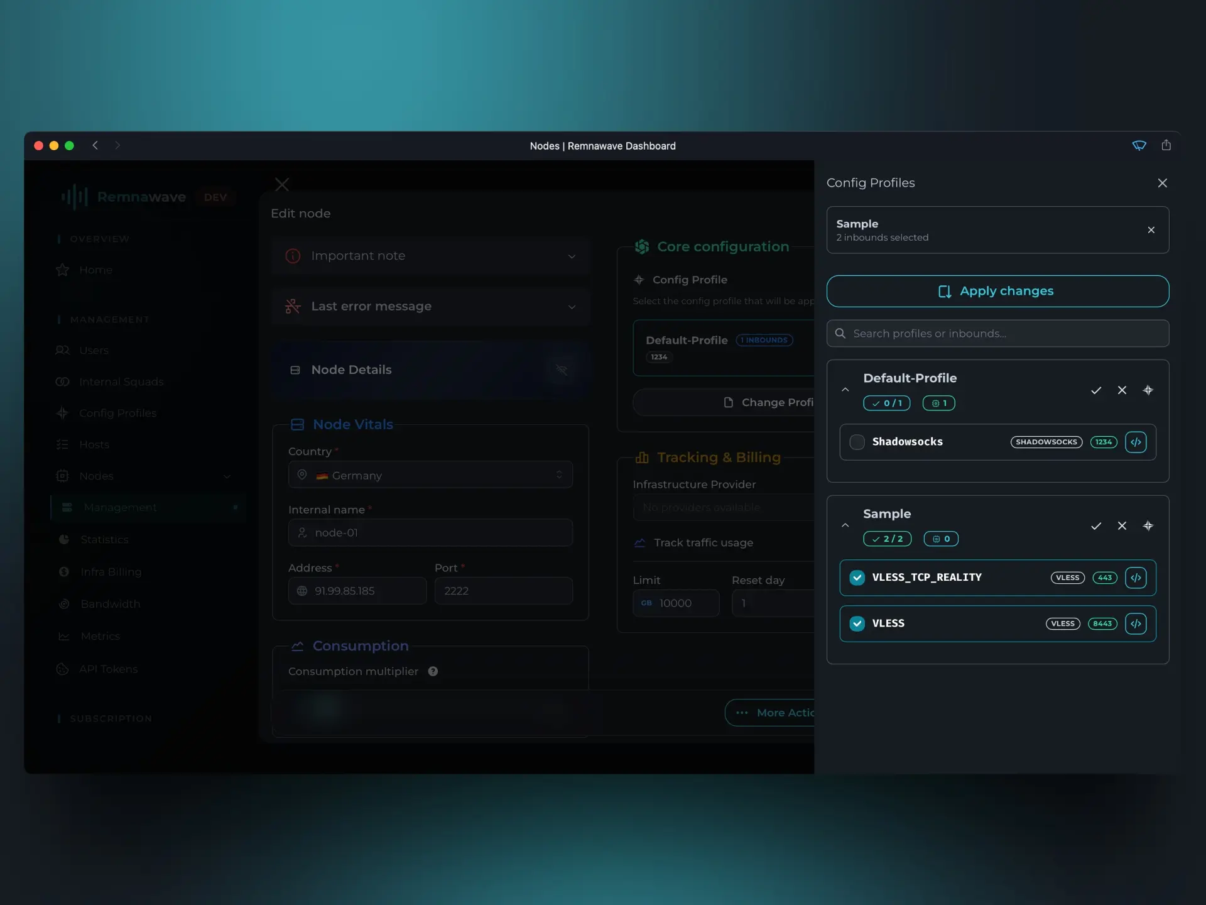The width and height of the screenshot is (1206, 905).
Task: Open the Hosts section from the sidebar
Action: 94,444
